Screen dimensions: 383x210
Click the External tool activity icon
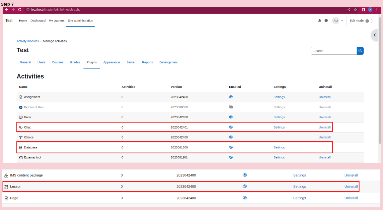tap(21, 158)
